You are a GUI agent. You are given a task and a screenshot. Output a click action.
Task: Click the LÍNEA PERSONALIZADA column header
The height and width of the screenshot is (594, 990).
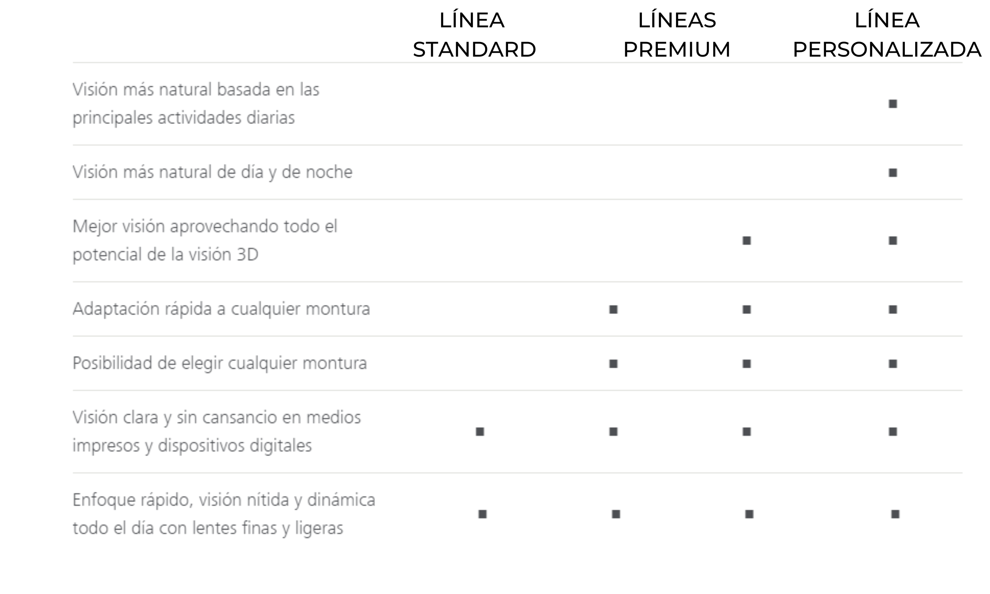coord(887,35)
